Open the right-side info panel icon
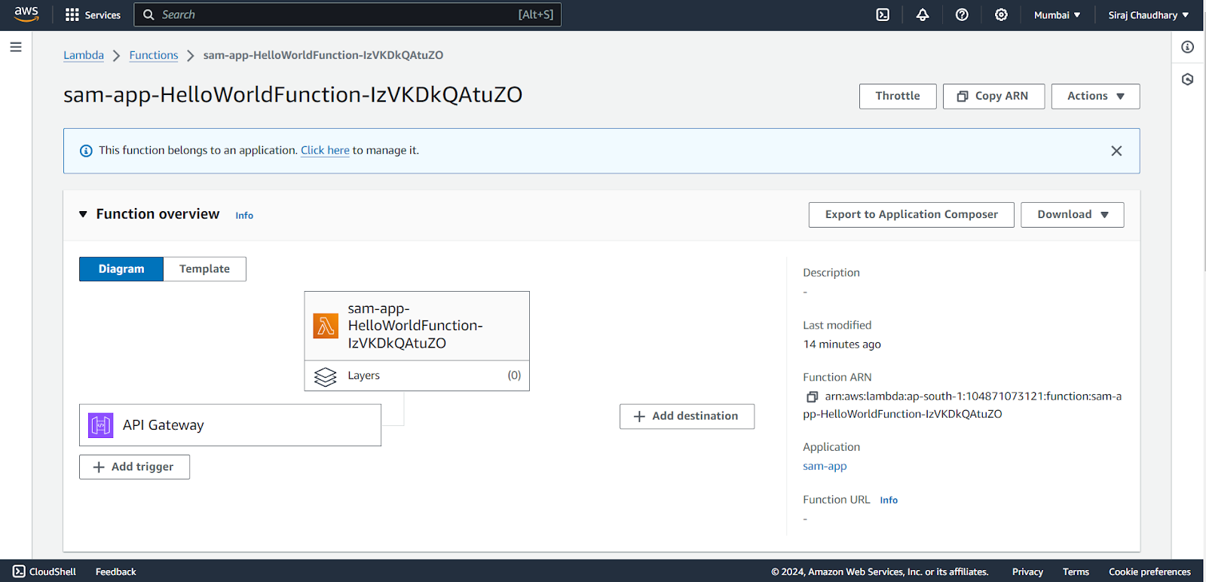 tap(1188, 47)
